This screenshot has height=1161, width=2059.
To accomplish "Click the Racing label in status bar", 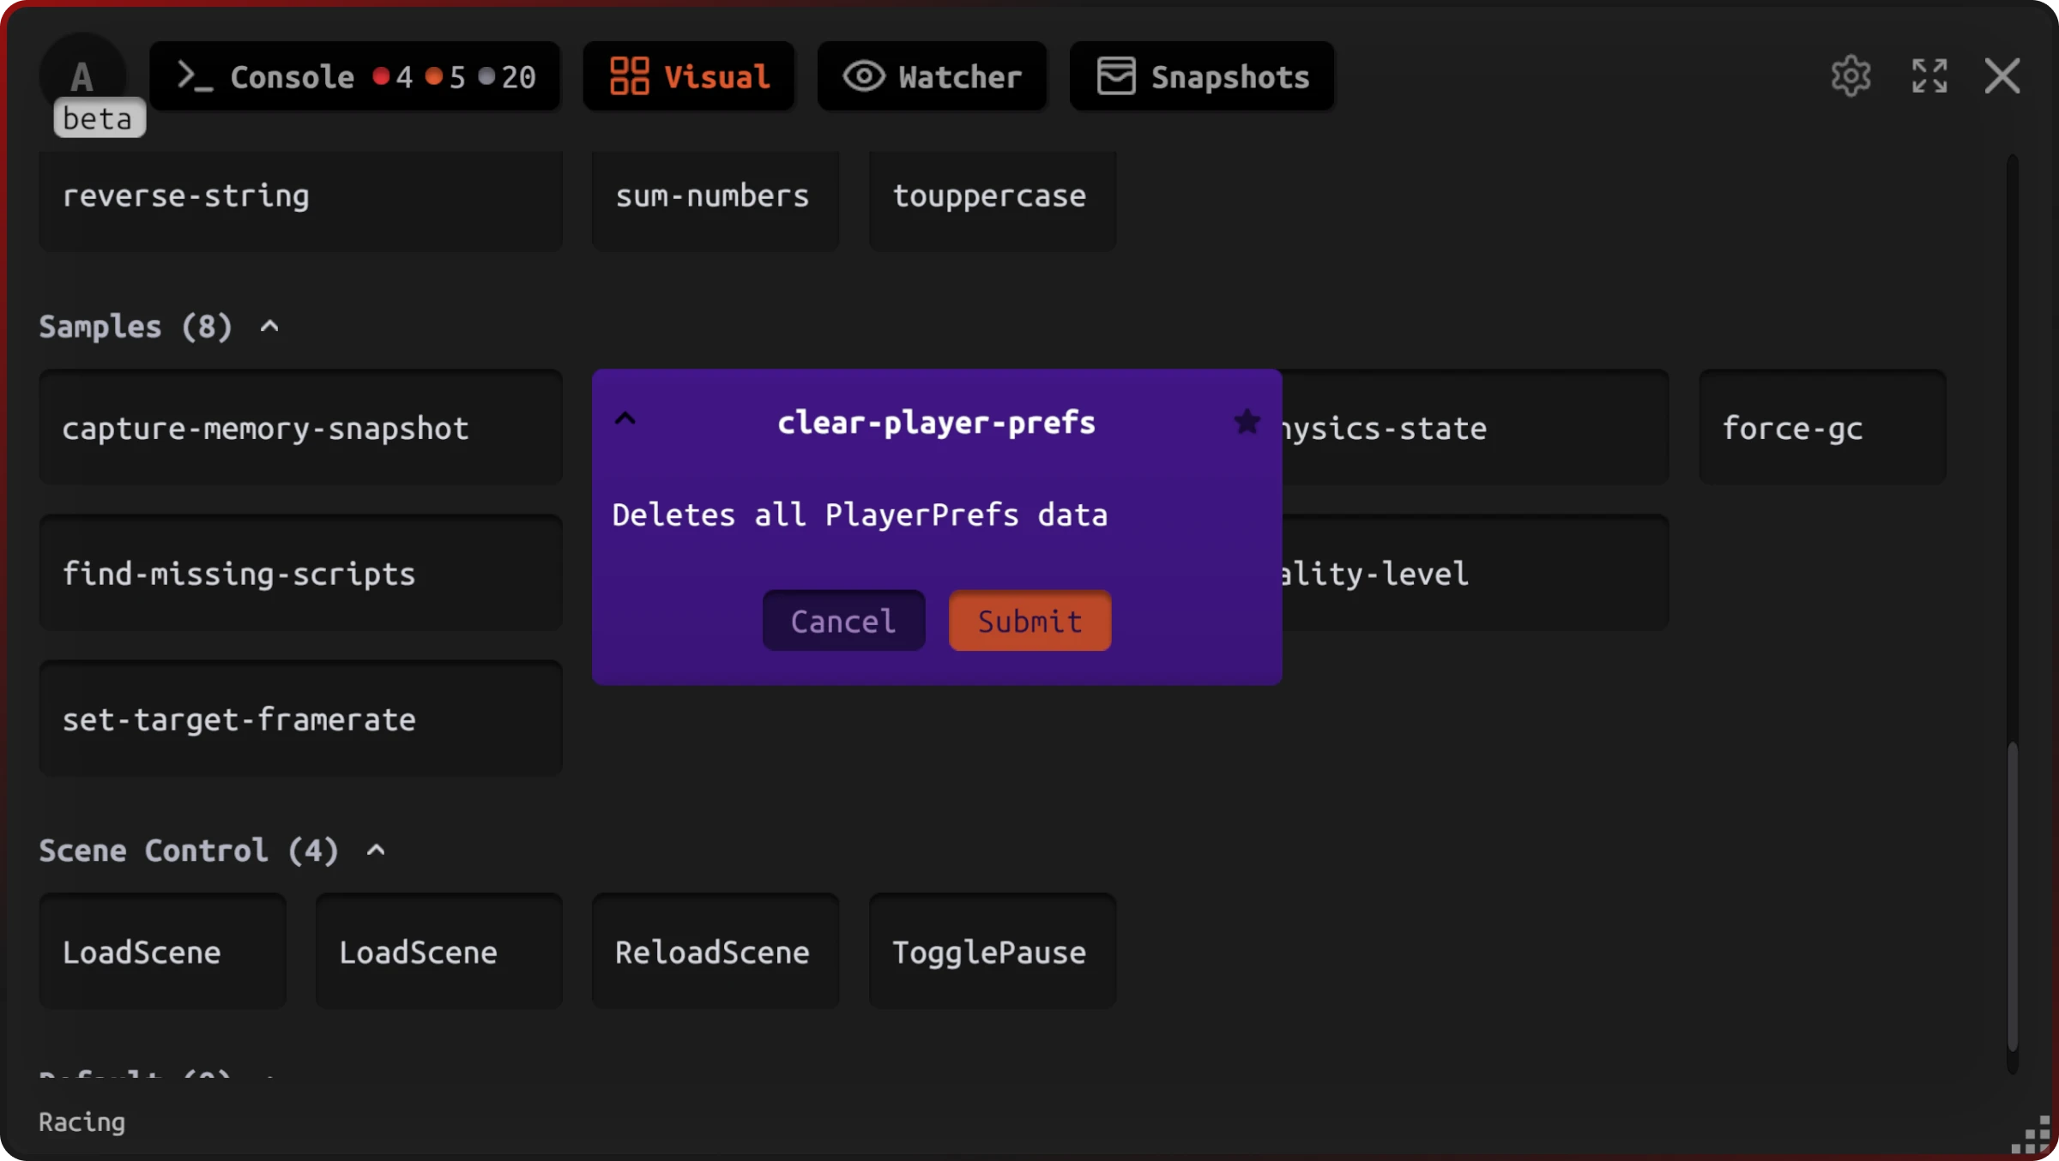I will [82, 1122].
